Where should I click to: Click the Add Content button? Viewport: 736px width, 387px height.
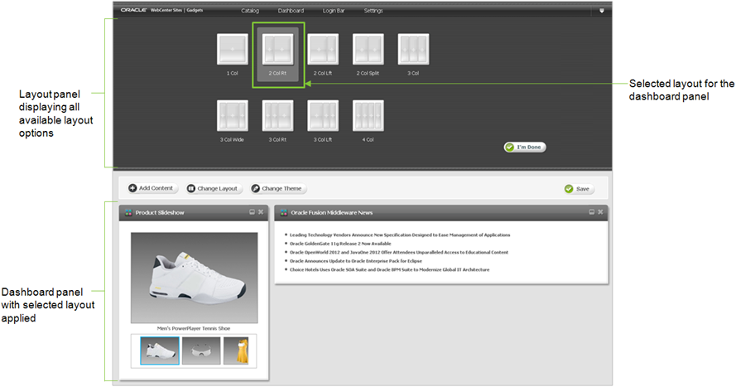coord(152,188)
